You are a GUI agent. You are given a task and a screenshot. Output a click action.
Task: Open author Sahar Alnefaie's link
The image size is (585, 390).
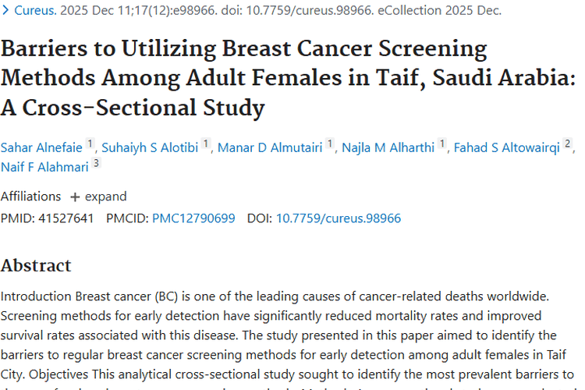[x=41, y=147]
